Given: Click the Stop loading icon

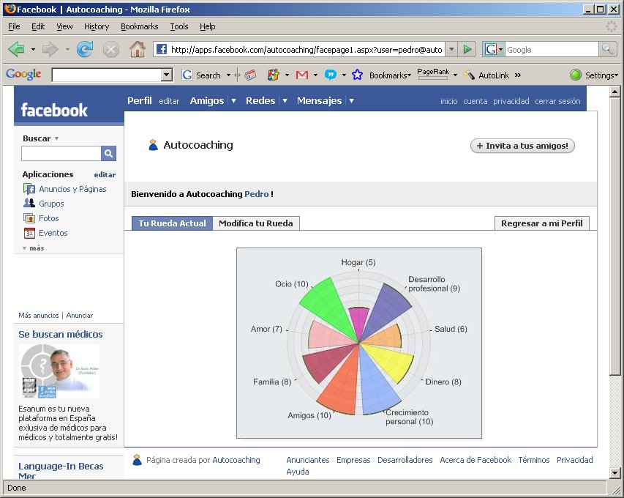Looking at the screenshot, I should 111,50.
